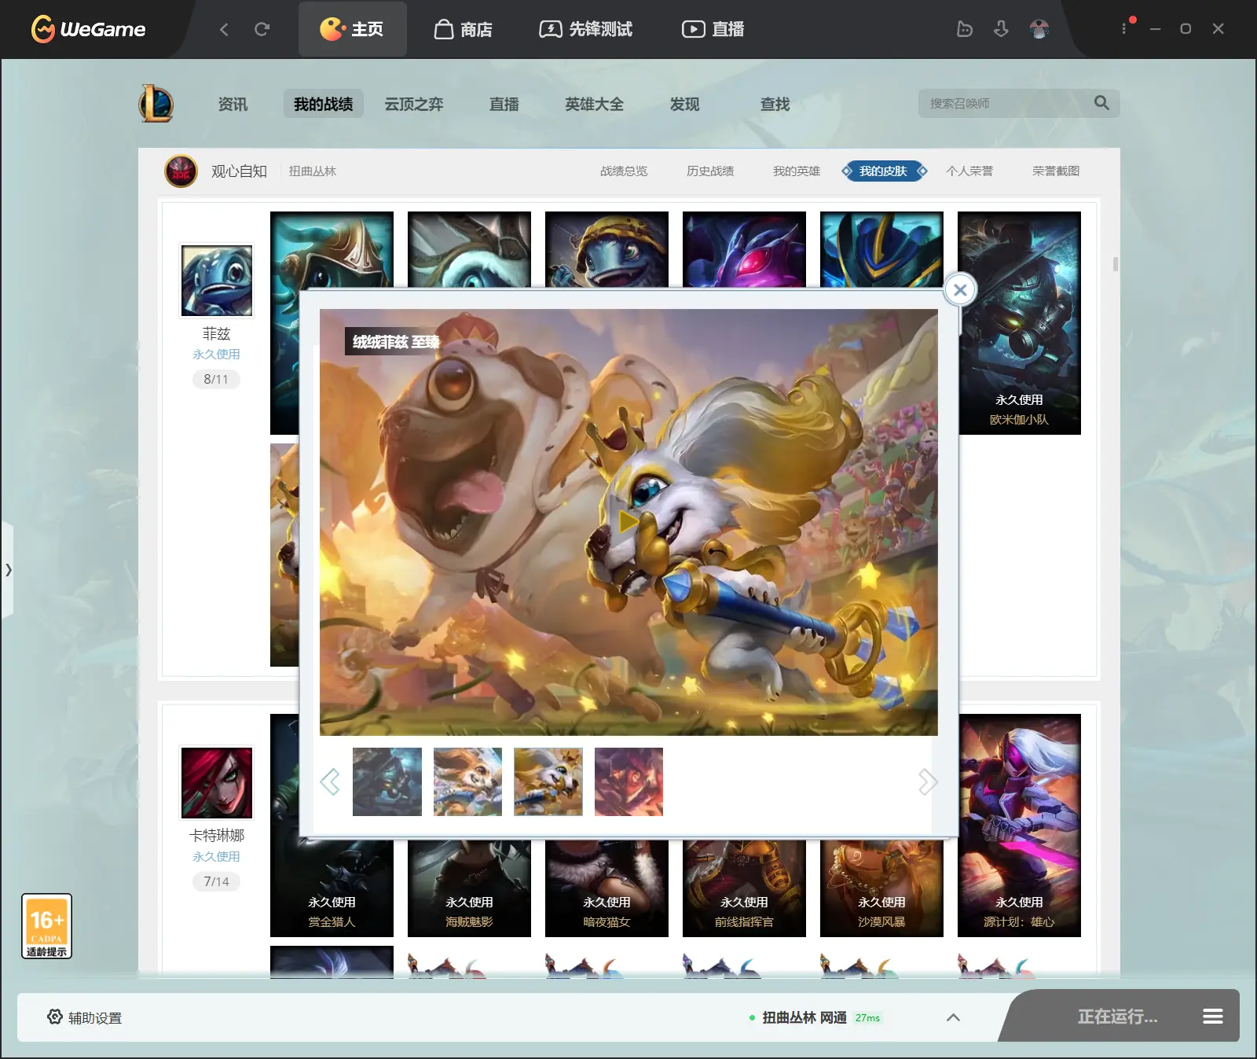
Task: Select the second fluffy Fizz skin thumbnail
Action: pyautogui.click(x=467, y=781)
